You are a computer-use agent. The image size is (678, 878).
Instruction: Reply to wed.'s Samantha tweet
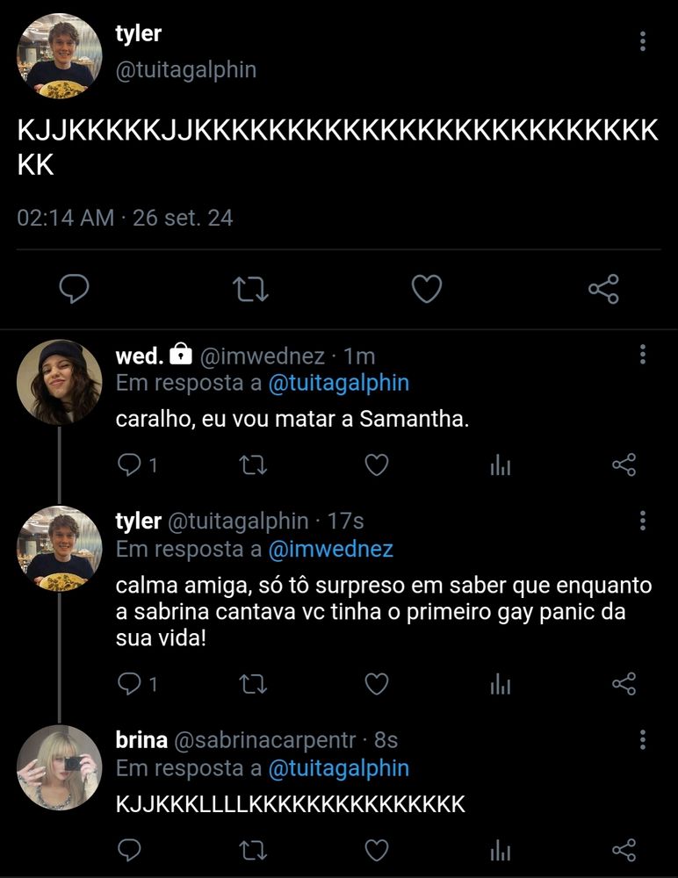pyautogui.click(x=129, y=465)
